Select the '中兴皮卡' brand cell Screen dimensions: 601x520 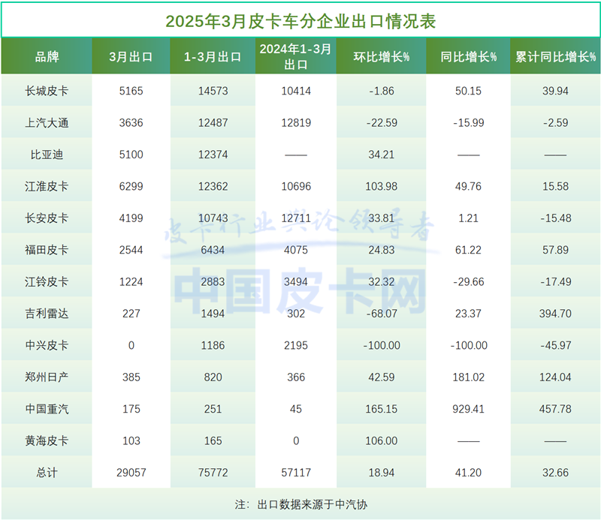47,345
